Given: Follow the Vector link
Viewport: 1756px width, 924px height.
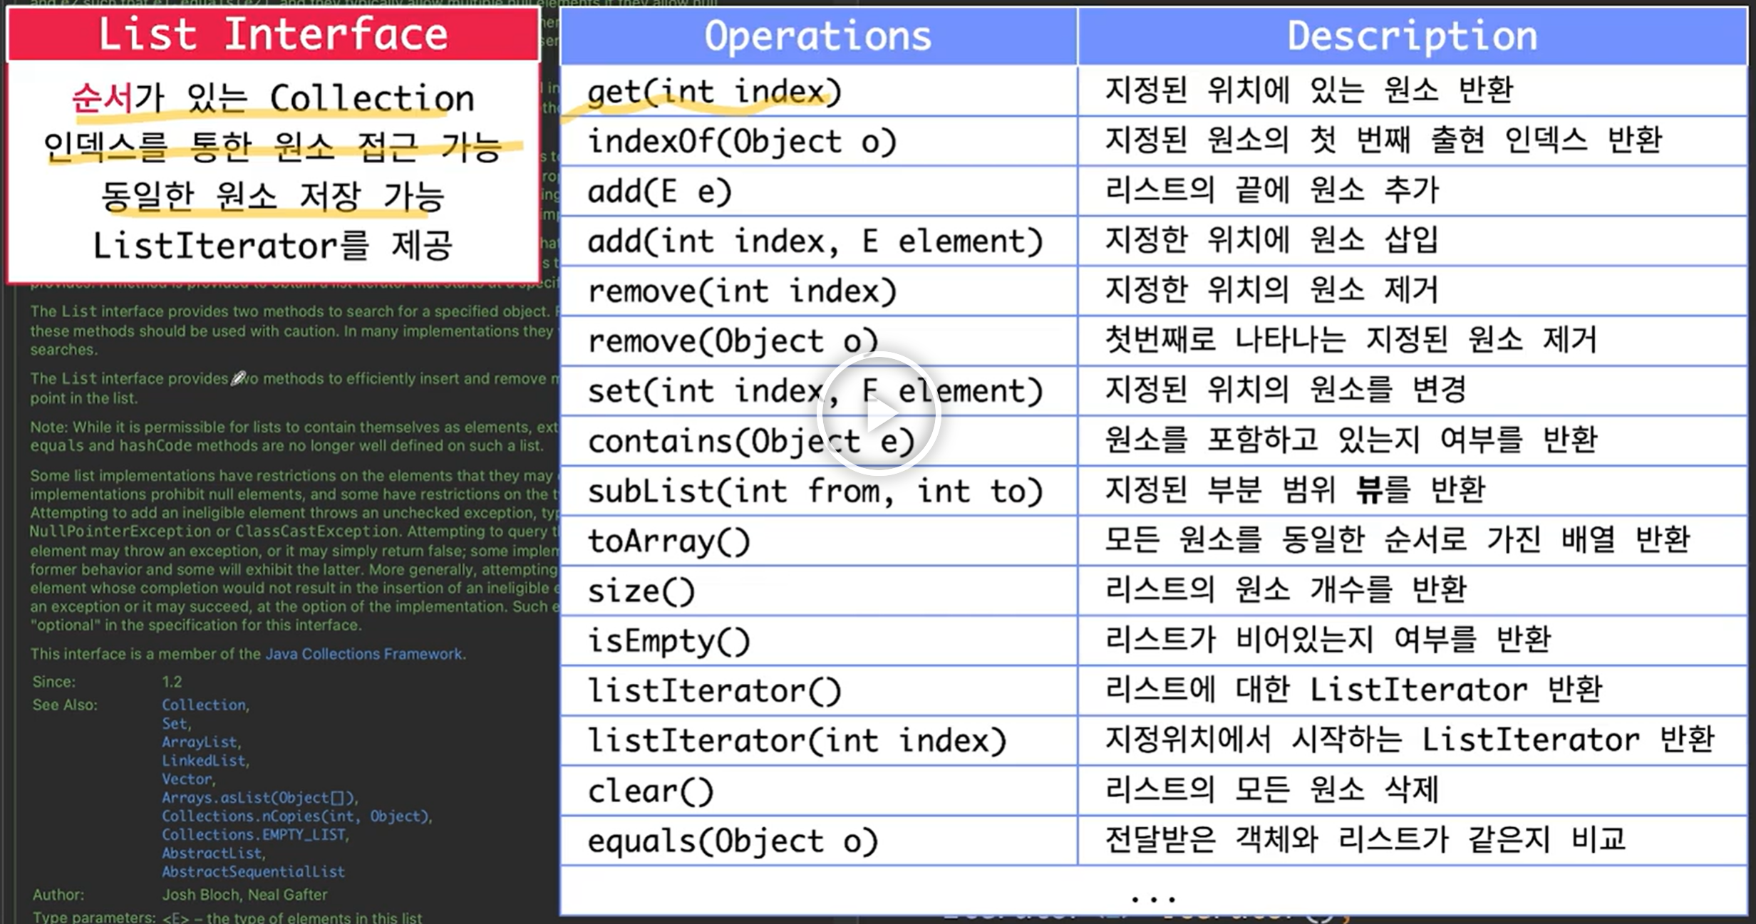Looking at the screenshot, I should (187, 779).
